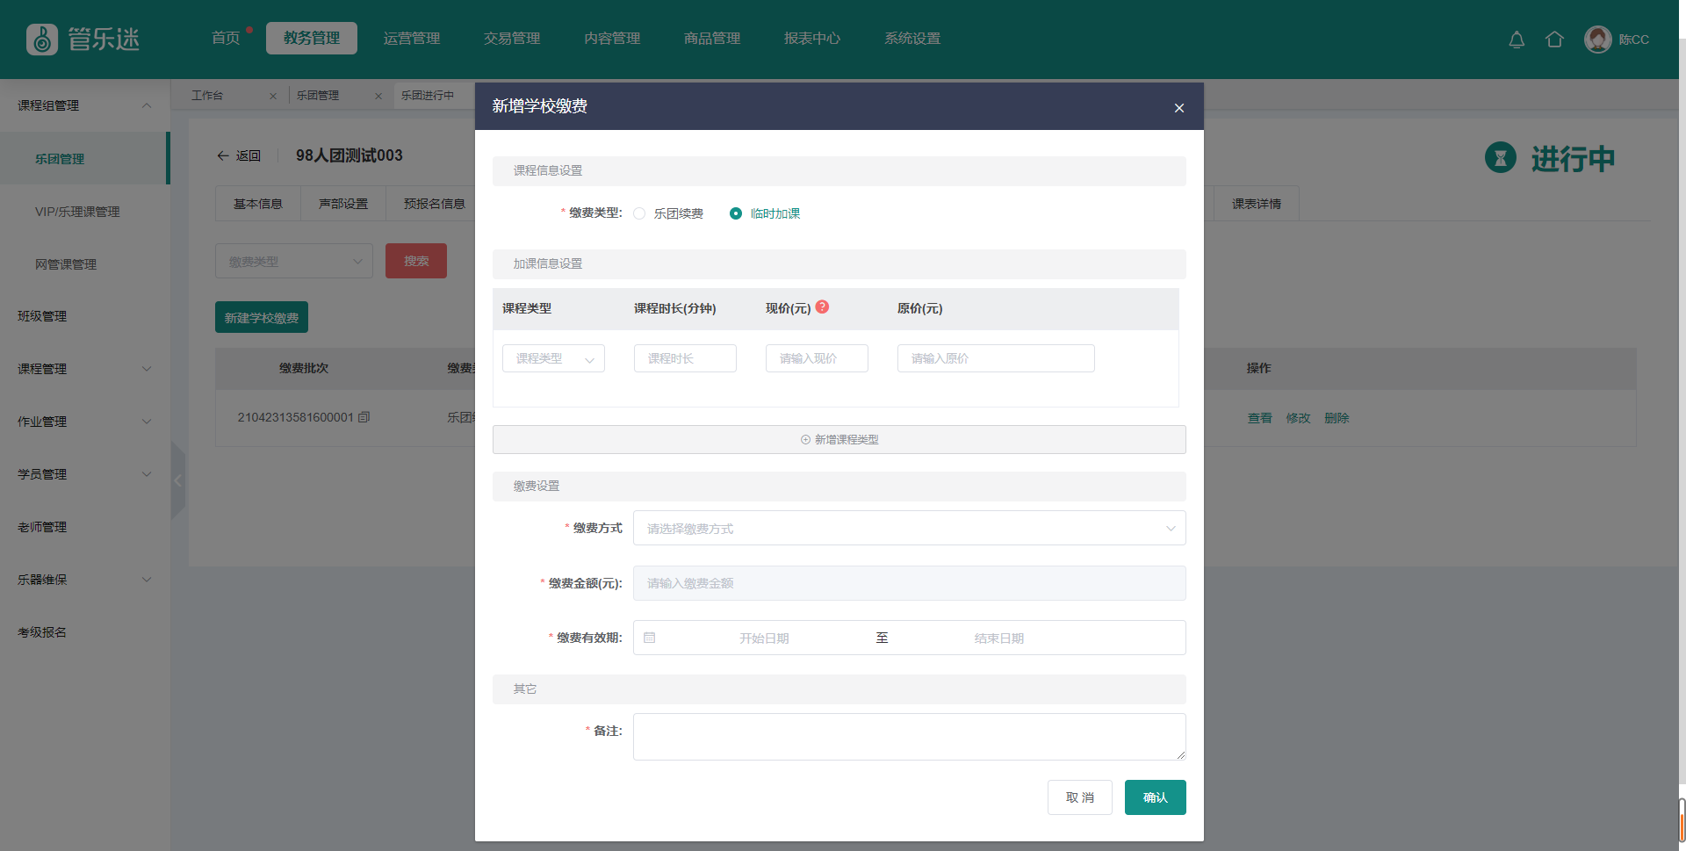Click the 返回 back arrow

(x=223, y=155)
